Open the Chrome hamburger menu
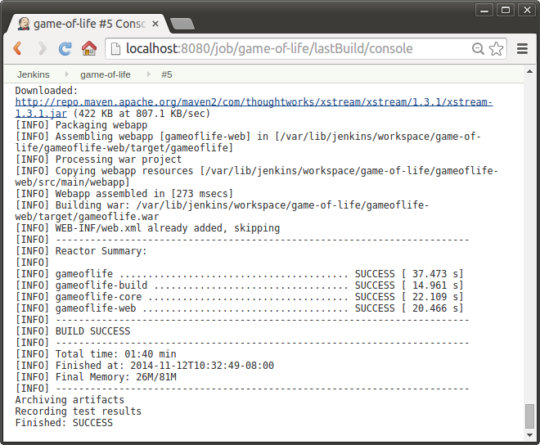Image resolution: width=540 pixels, height=445 pixels. click(x=522, y=48)
